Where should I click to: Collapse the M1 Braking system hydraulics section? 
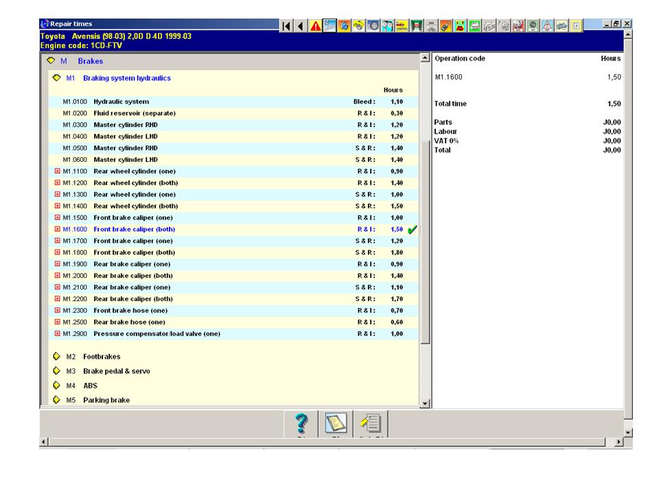57,78
